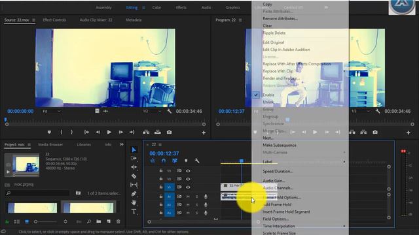Click Export Frame camera in Program monitor

click(375, 132)
